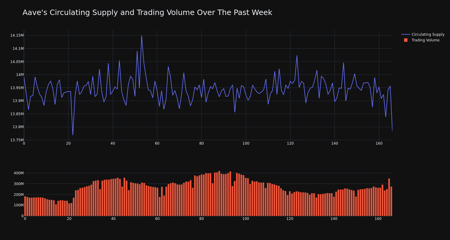Click the volume chart x-axis label 80
The width and height of the screenshot is (450, 240).
coord(202,219)
